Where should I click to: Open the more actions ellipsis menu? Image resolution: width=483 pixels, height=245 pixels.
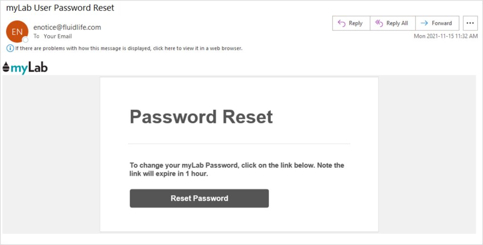pos(470,23)
